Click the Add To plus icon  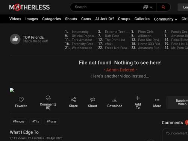click(x=138, y=98)
